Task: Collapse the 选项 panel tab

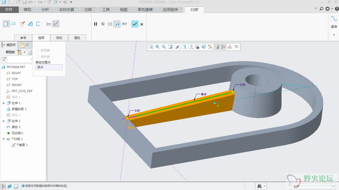Action: 41,38
